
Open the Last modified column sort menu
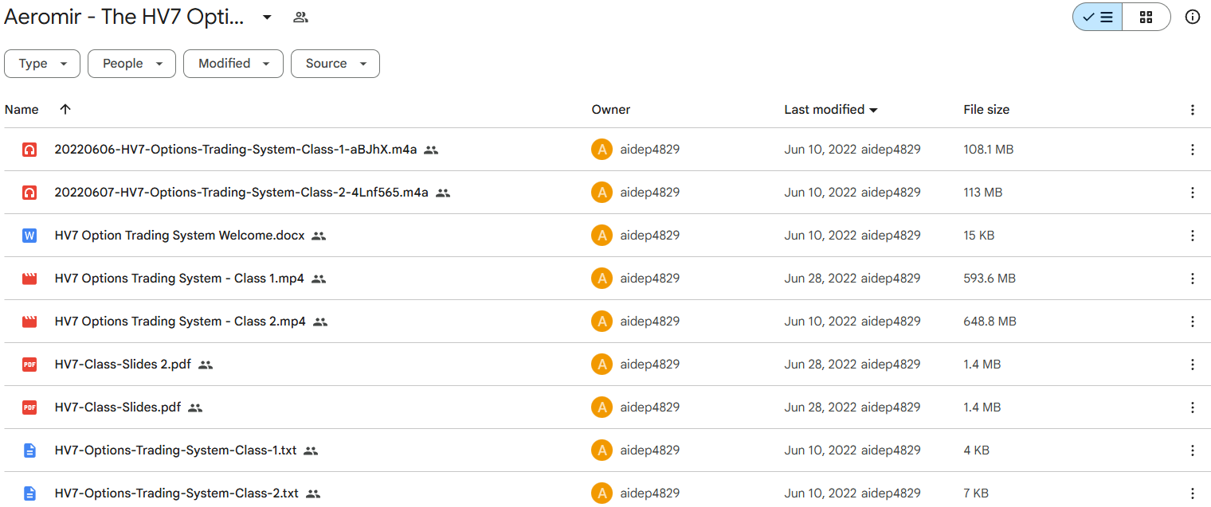click(830, 110)
